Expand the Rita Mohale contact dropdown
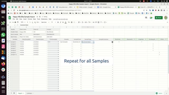The image size is (169, 95). point(59,32)
